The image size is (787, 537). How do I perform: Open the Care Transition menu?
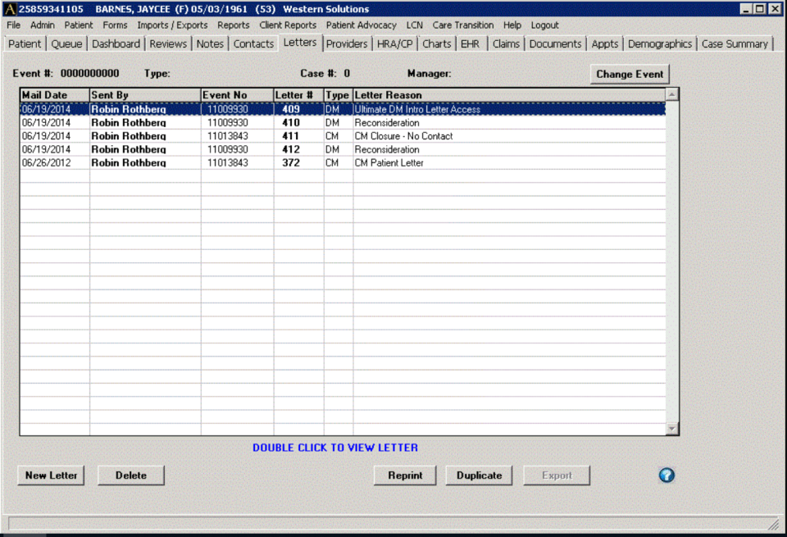462,25
